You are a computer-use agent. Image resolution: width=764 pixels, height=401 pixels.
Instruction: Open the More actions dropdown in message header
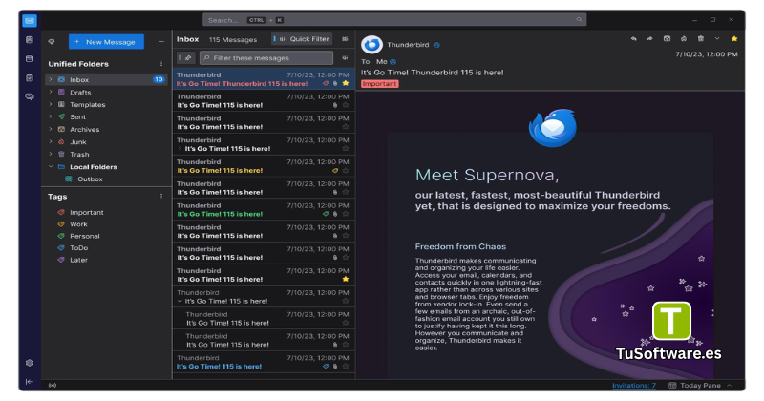pyautogui.click(x=717, y=38)
